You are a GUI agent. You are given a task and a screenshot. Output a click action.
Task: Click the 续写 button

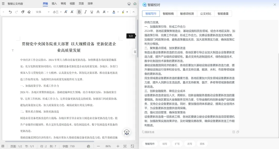click(165, 144)
